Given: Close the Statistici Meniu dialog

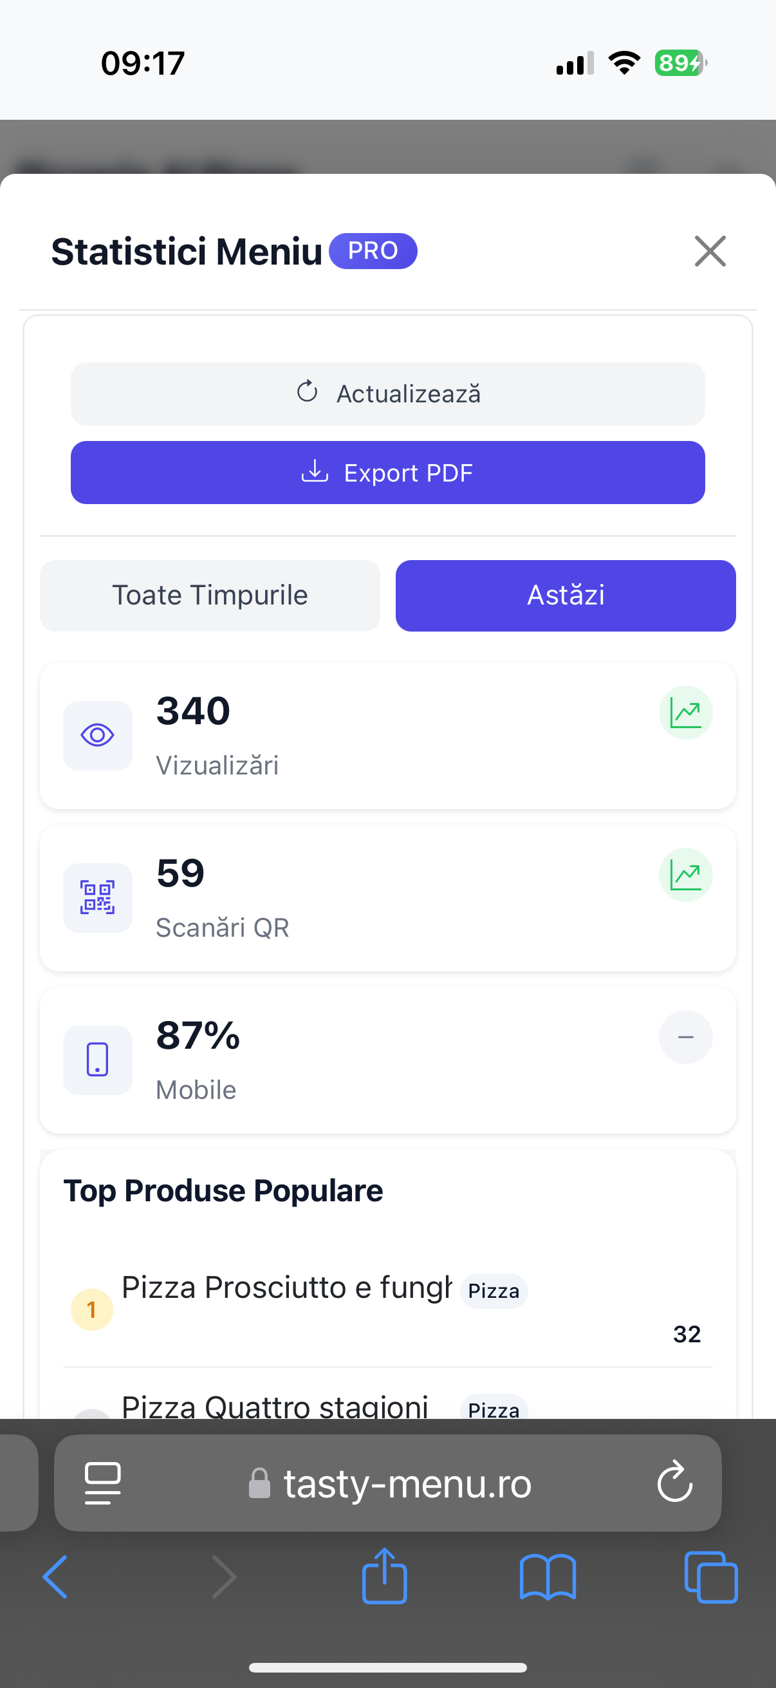Looking at the screenshot, I should click(x=710, y=251).
